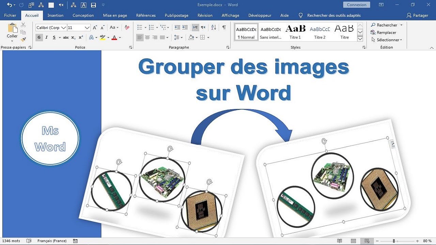436x245 pixels.
Task: Click the 1346 mots word count
Action: tap(11, 241)
